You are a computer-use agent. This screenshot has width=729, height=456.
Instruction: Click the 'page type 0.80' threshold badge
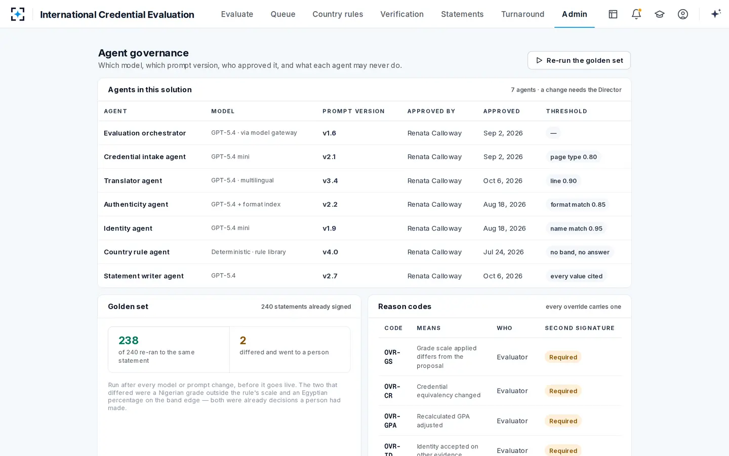click(x=574, y=157)
